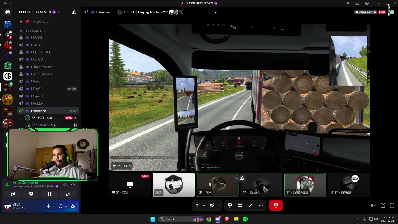Unmute the stream volume speaker icon

point(373,205)
